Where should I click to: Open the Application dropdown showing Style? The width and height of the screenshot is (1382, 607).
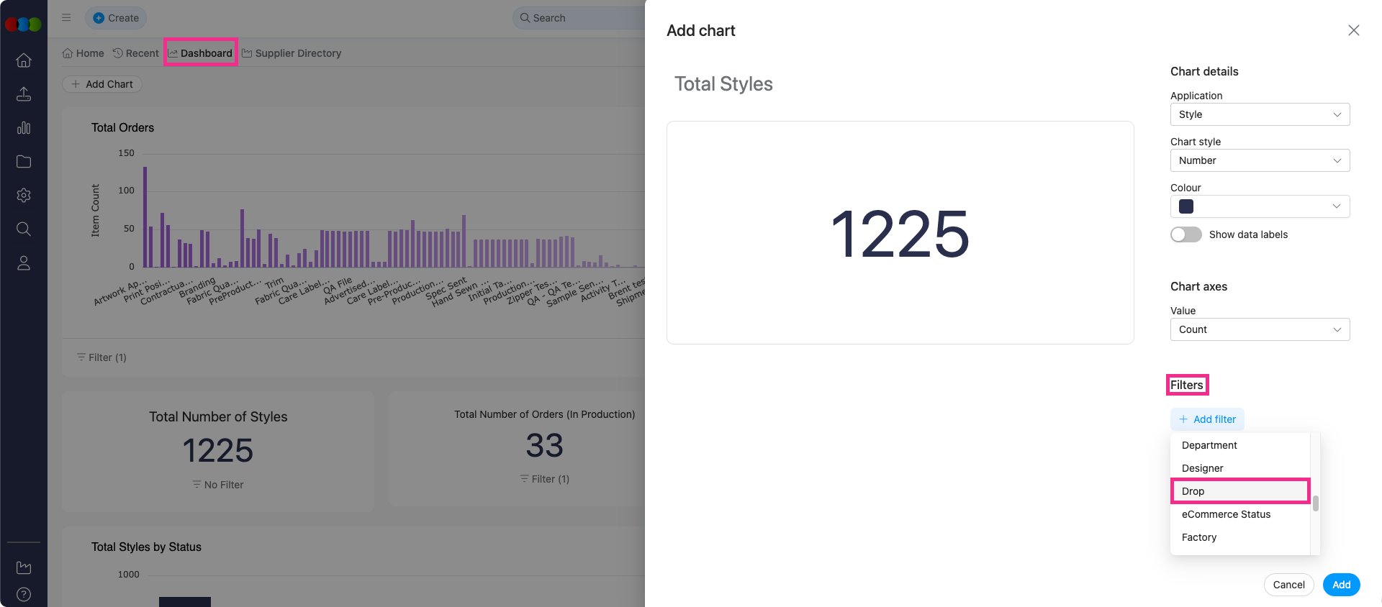coord(1260,114)
